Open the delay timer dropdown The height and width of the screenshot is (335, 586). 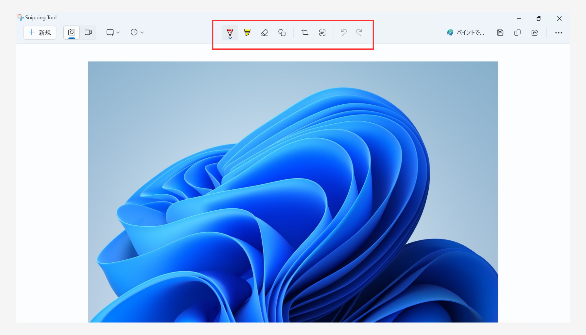pyautogui.click(x=137, y=32)
